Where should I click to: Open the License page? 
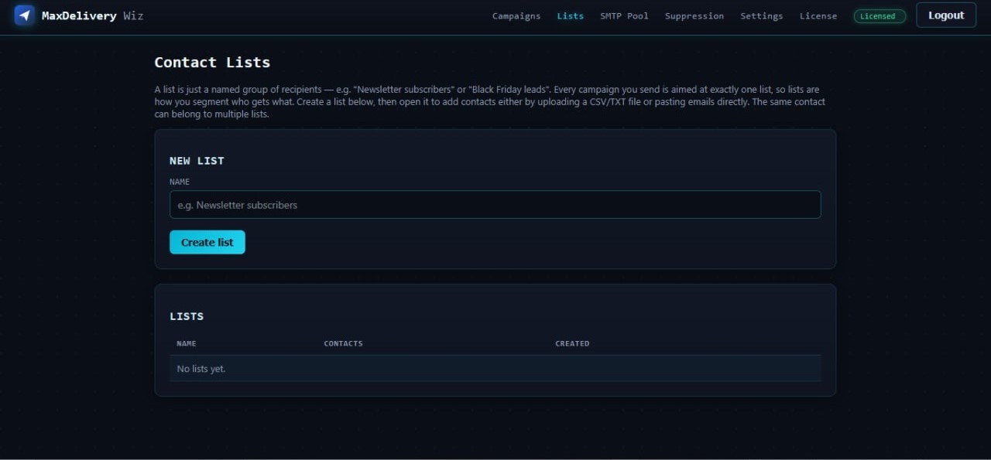[818, 15]
